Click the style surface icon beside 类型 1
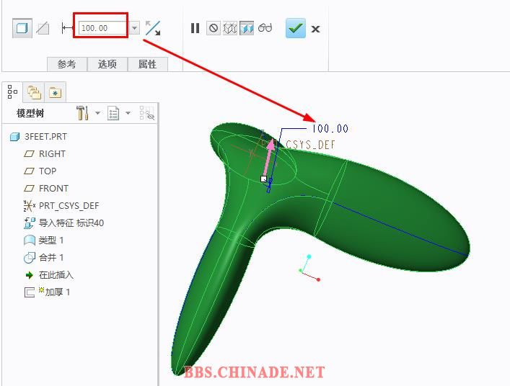This screenshot has width=510, height=386. pyautogui.click(x=30, y=241)
